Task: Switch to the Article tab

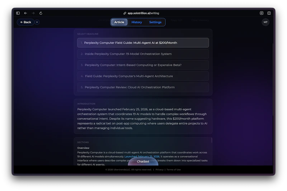Action: 119,22
